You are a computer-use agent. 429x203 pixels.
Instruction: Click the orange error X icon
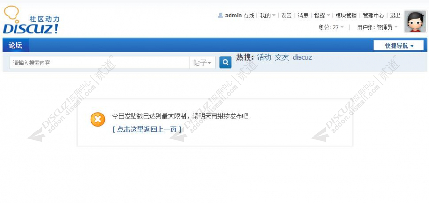(x=98, y=119)
